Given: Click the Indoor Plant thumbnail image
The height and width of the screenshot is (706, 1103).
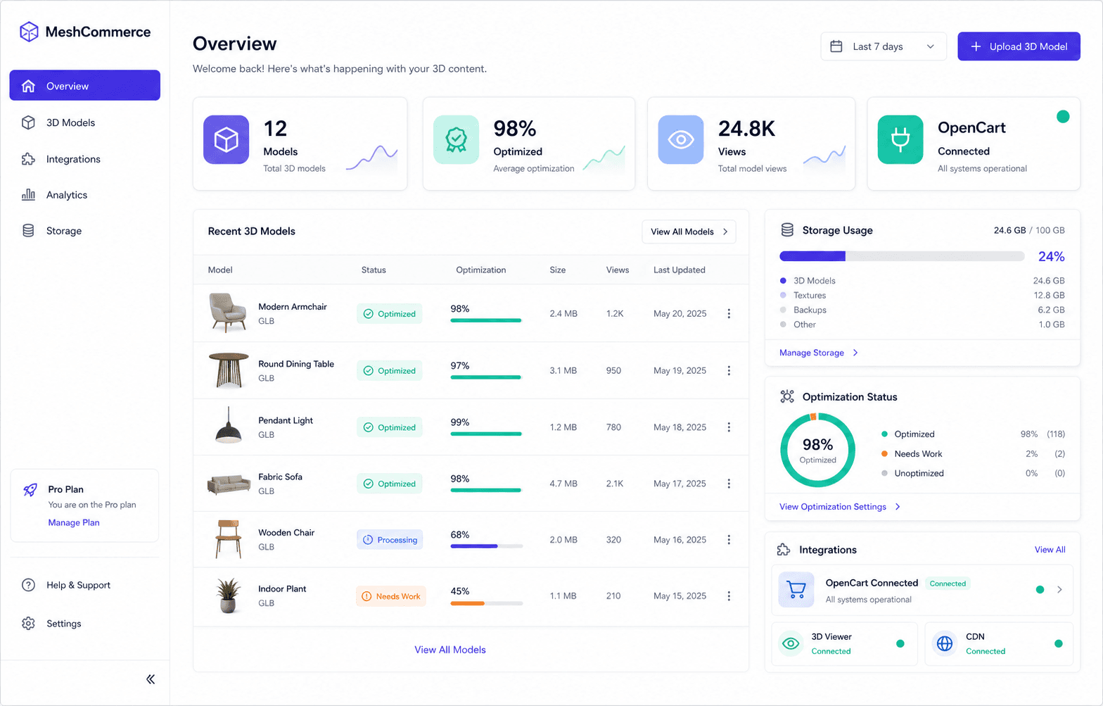Looking at the screenshot, I should 228,595.
